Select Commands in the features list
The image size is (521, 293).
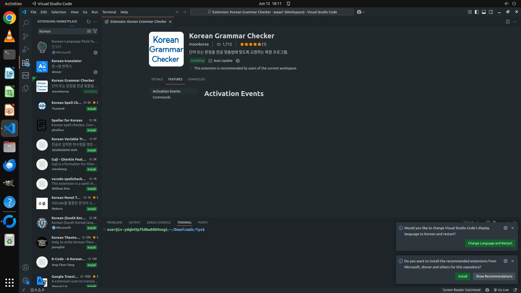[x=161, y=97]
